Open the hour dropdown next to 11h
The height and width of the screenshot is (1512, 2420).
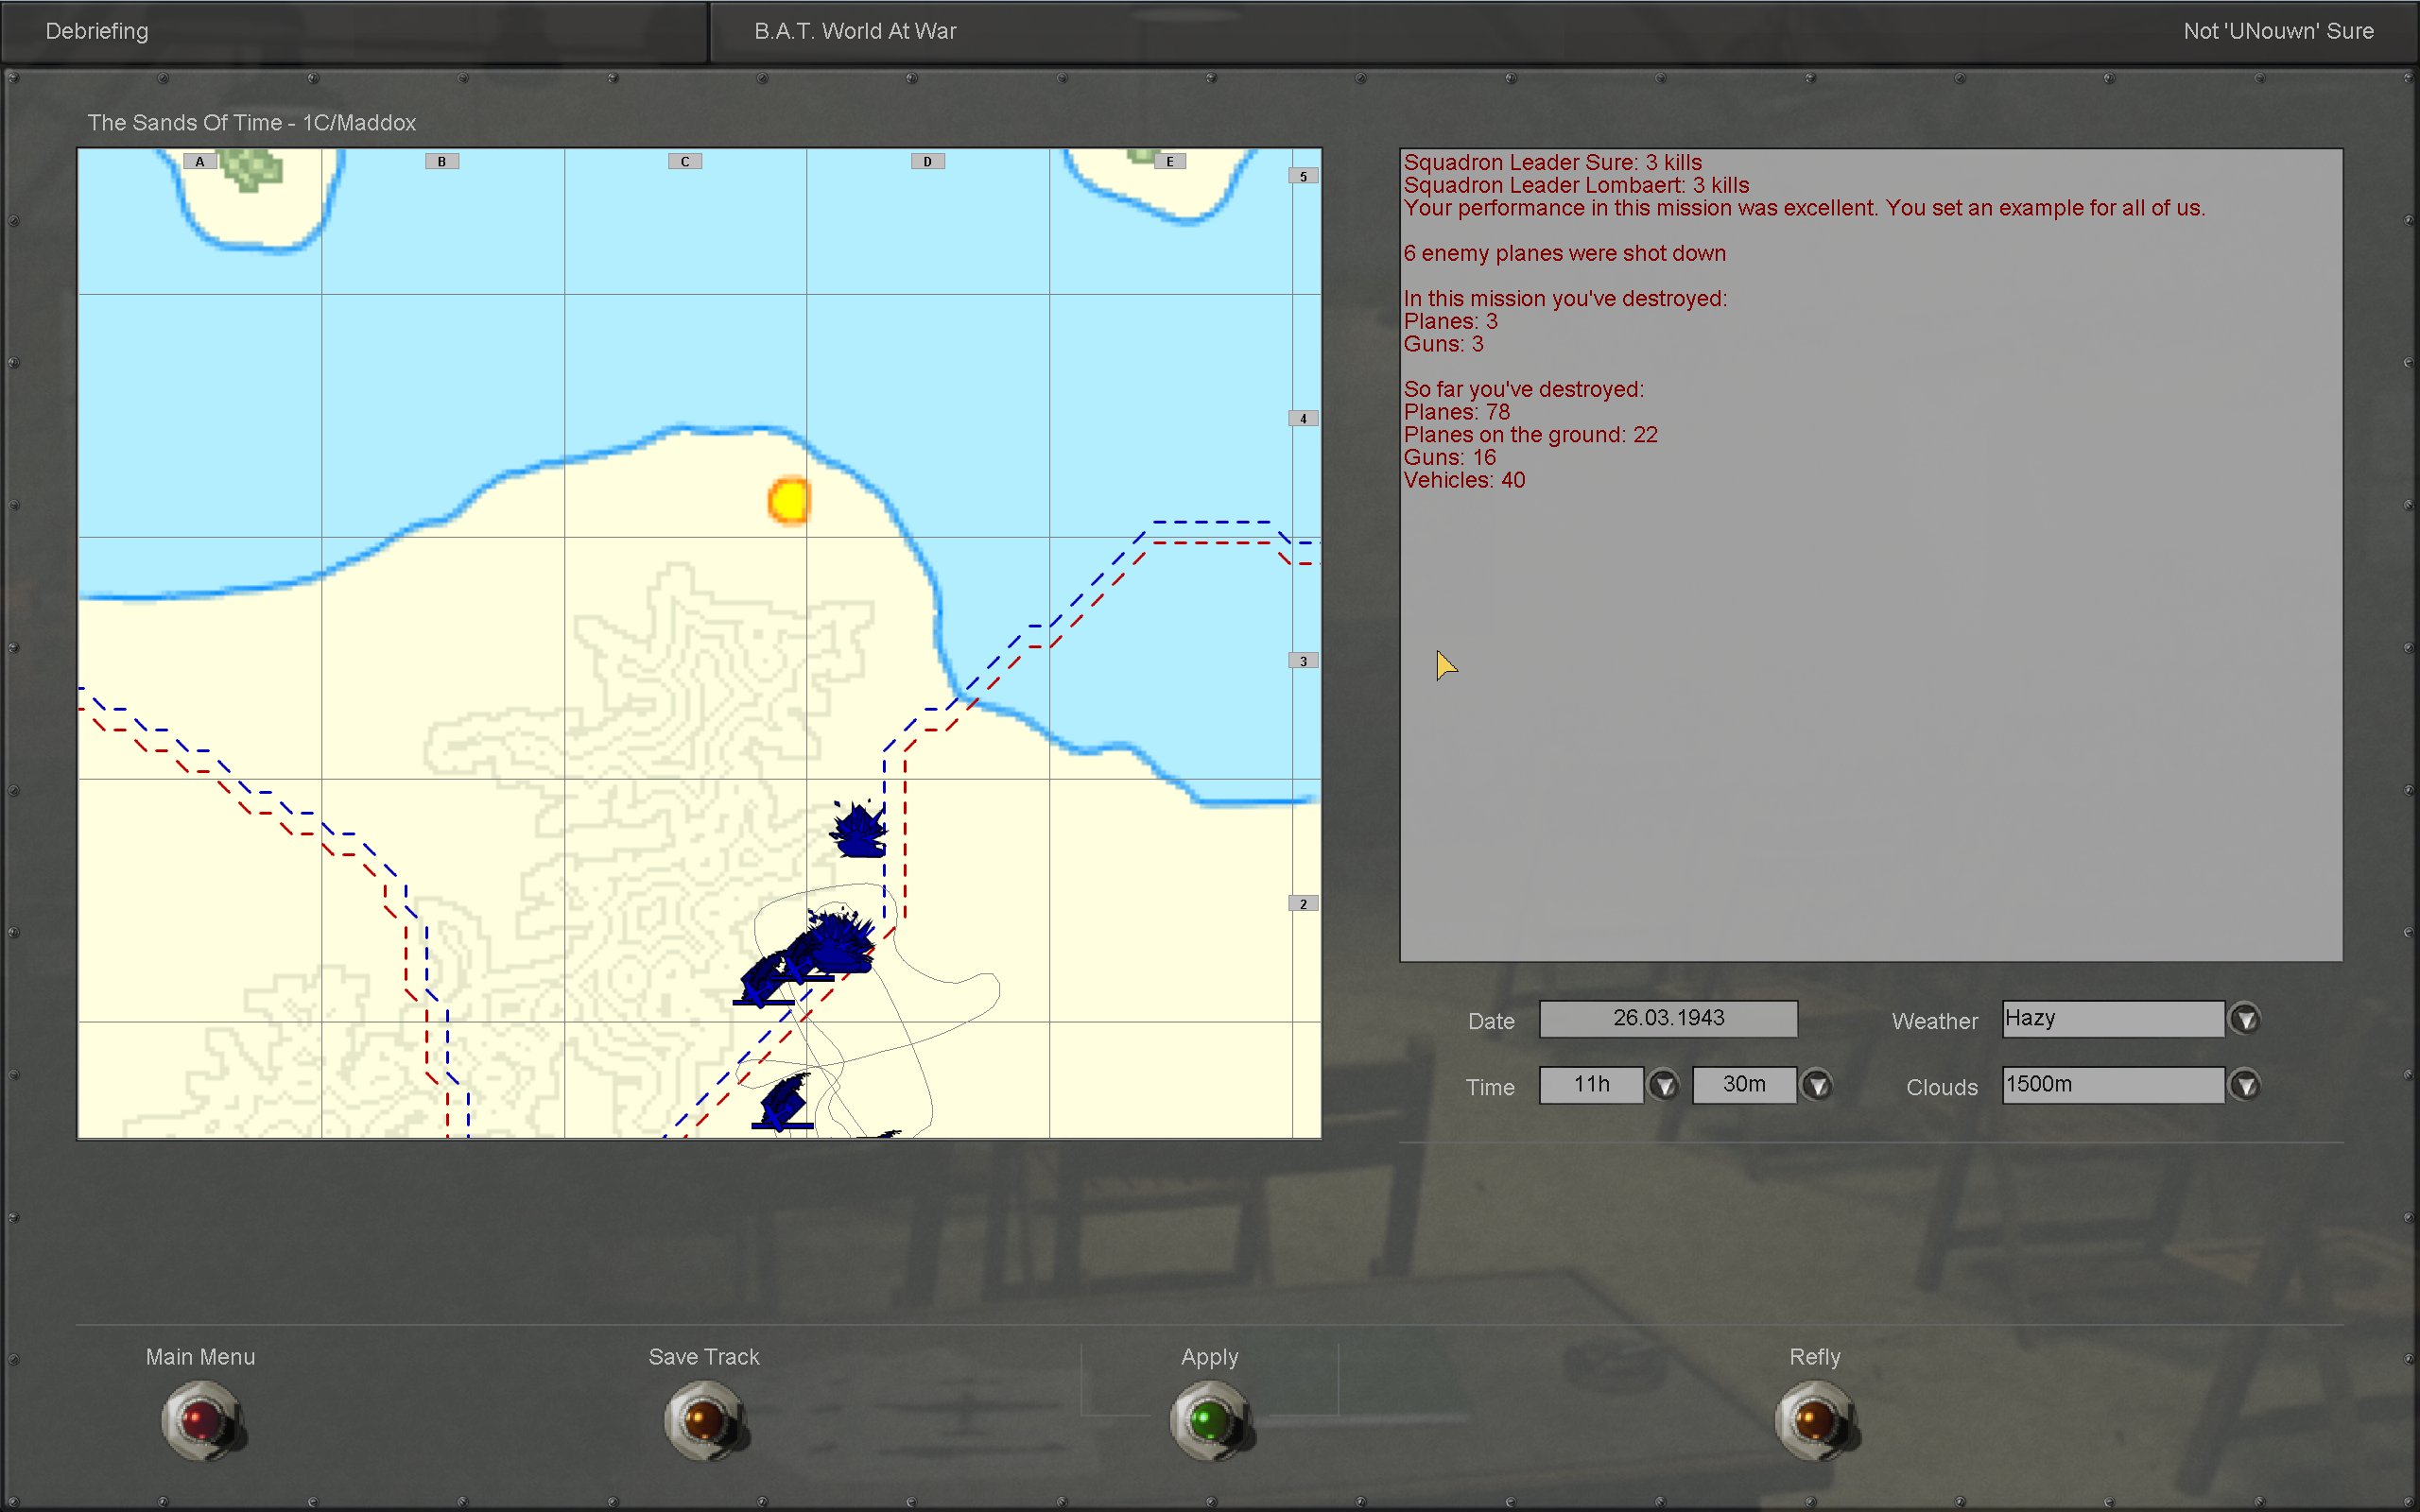coord(1664,1085)
